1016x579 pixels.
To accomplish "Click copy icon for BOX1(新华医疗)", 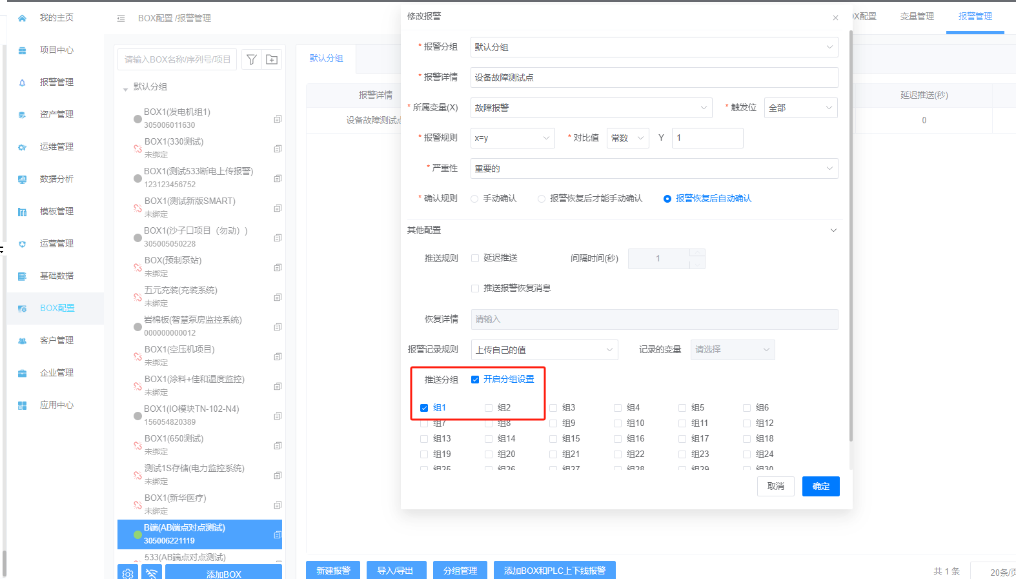I will pos(278,505).
